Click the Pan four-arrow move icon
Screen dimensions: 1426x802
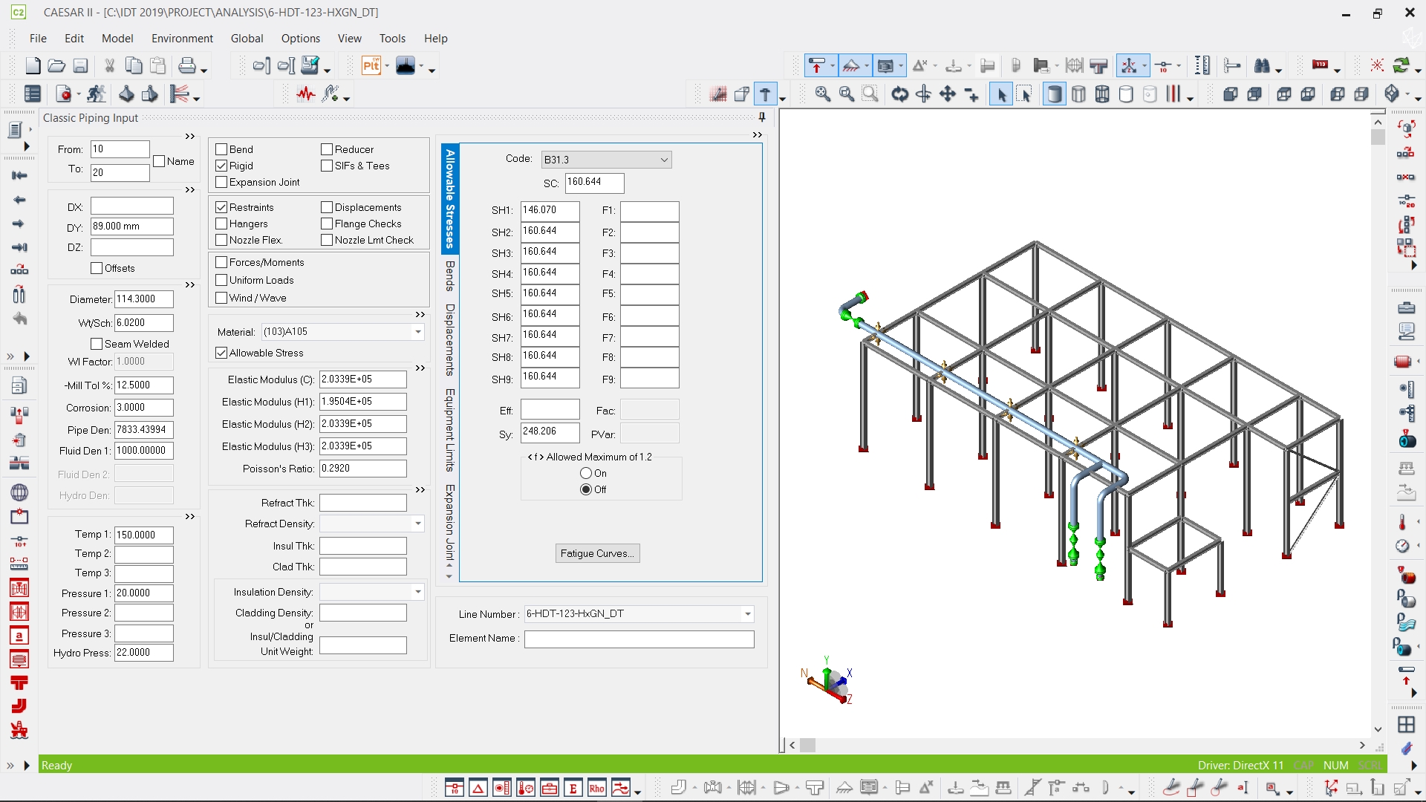[x=947, y=94]
